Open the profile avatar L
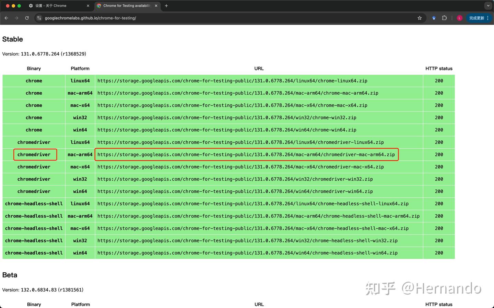This screenshot has width=494, height=308. (460, 18)
